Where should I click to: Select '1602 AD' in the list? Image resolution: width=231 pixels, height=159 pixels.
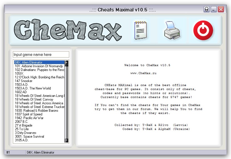39,92
